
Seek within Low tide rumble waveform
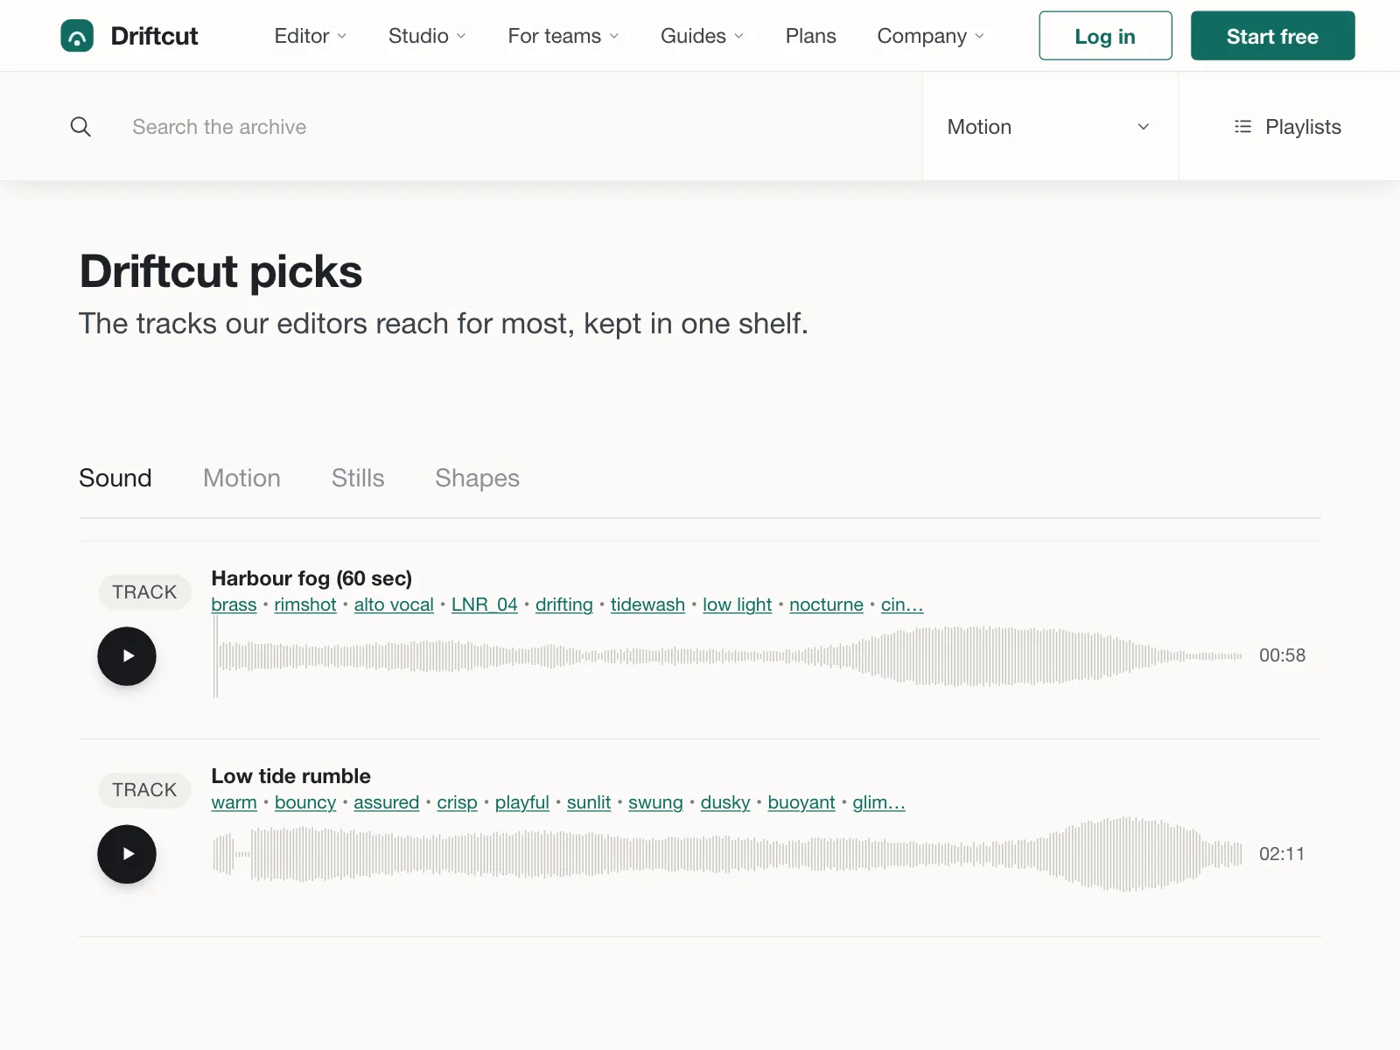click(727, 854)
